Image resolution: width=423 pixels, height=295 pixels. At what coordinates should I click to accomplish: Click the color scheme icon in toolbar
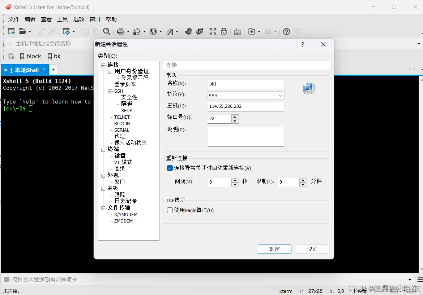coord(137,31)
